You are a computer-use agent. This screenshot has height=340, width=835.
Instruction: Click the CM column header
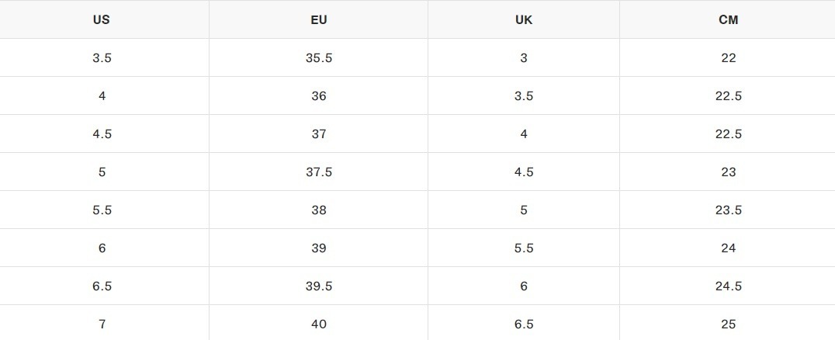(x=728, y=20)
